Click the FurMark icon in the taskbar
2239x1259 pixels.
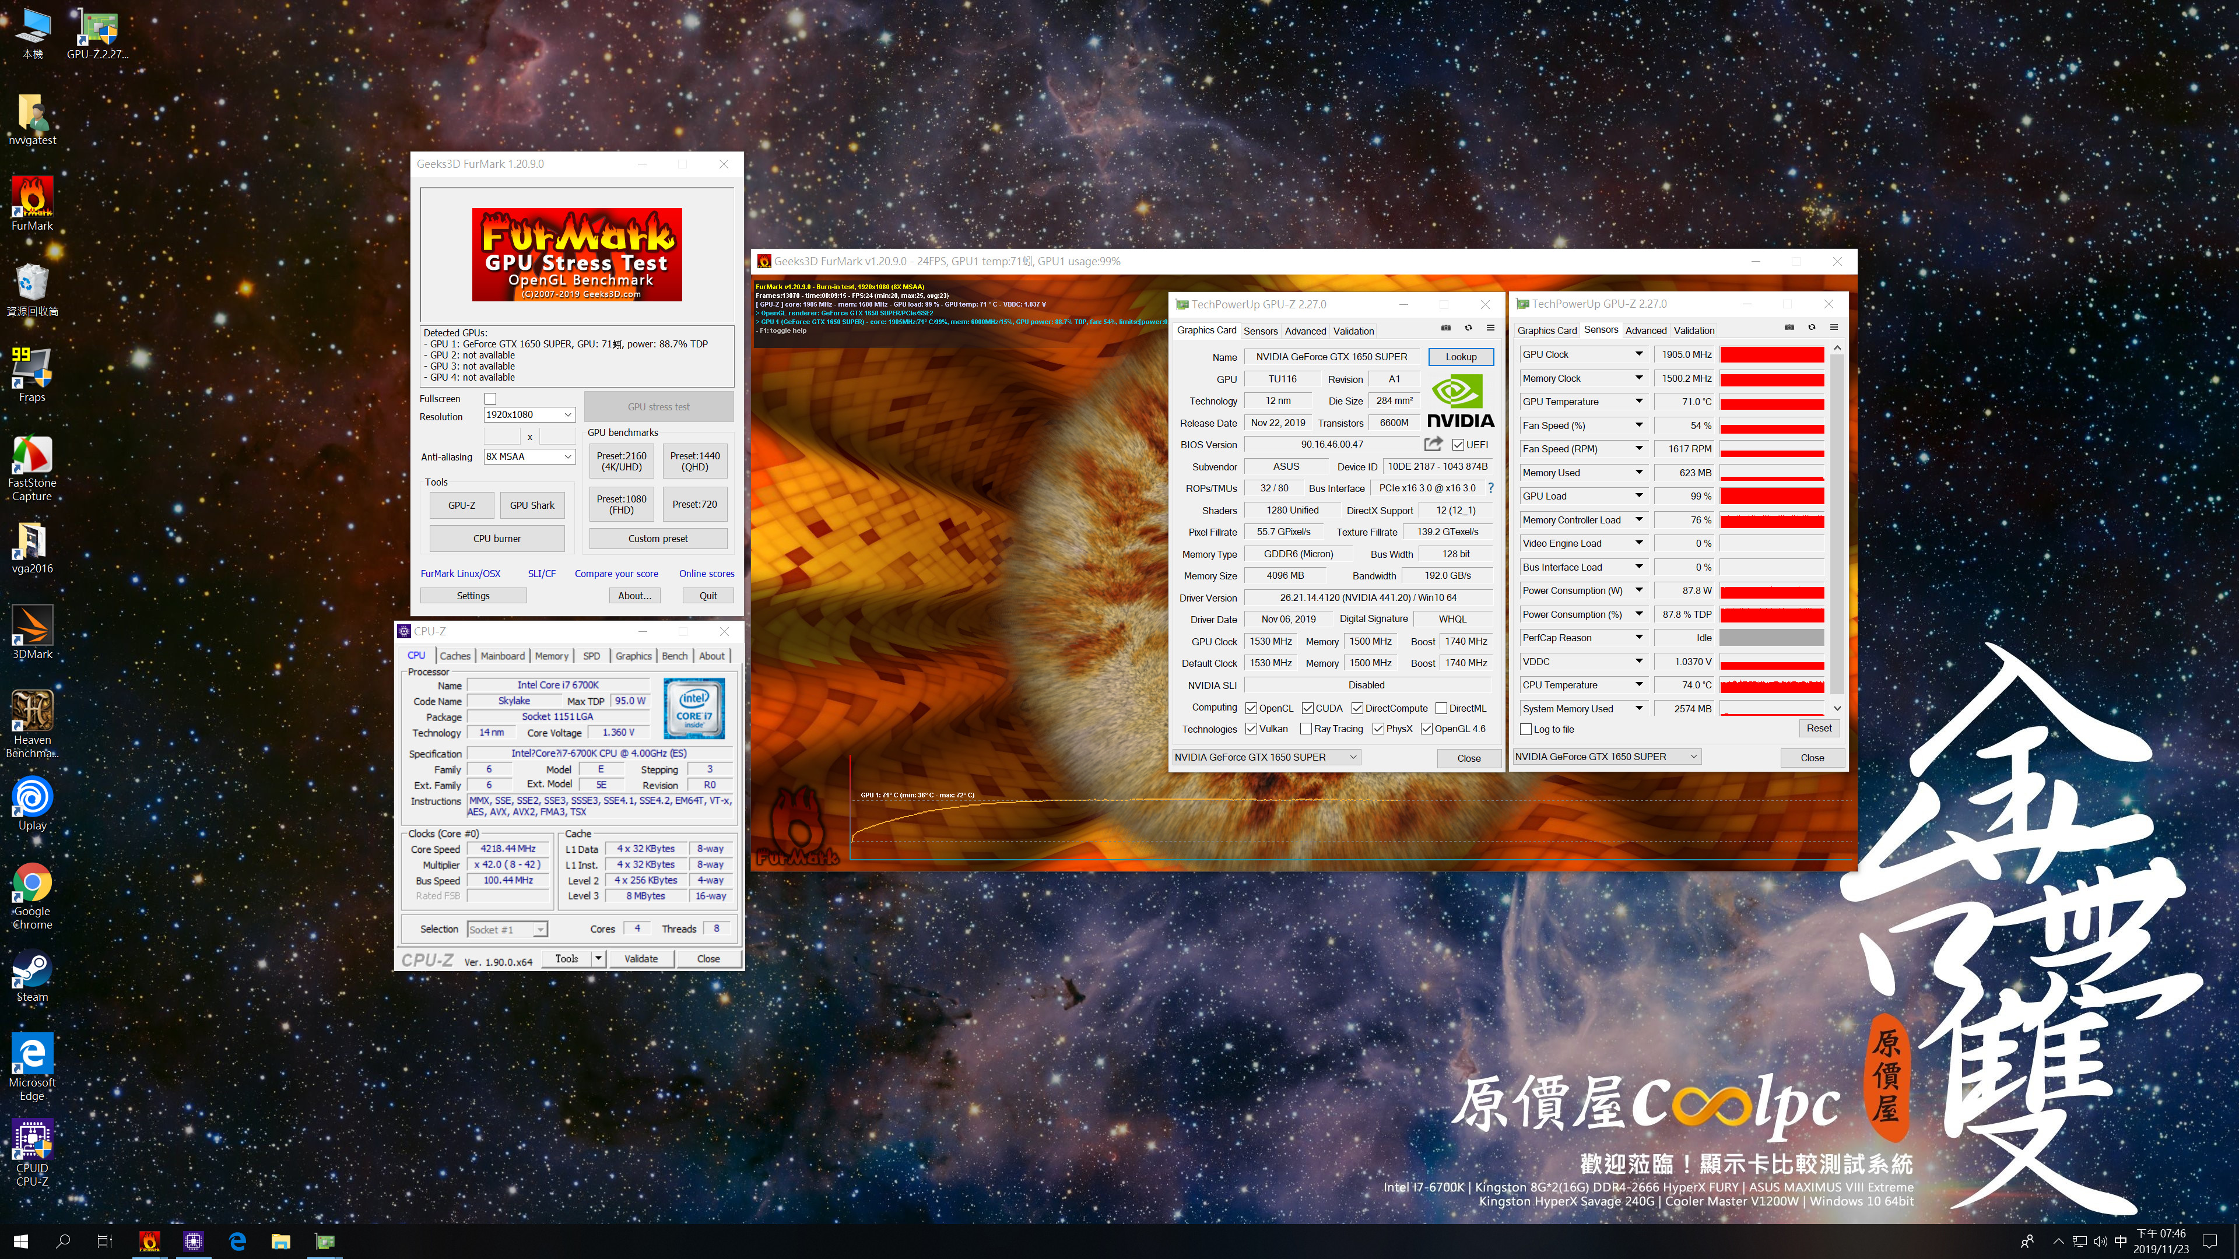[149, 1241]
